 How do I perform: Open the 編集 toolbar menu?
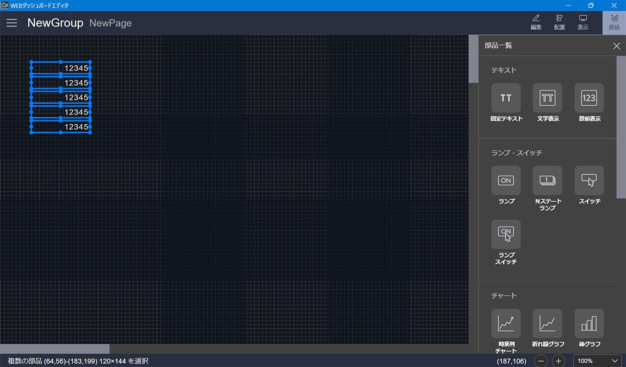tap(536, 23)
